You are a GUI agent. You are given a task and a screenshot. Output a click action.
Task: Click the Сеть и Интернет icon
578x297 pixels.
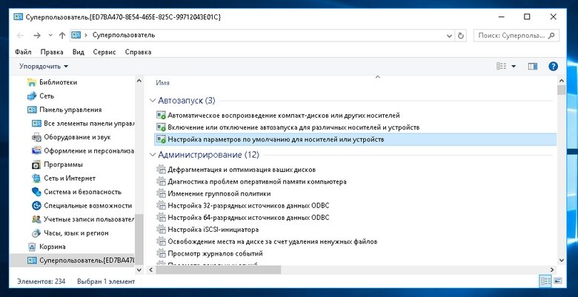pos(36,178)
